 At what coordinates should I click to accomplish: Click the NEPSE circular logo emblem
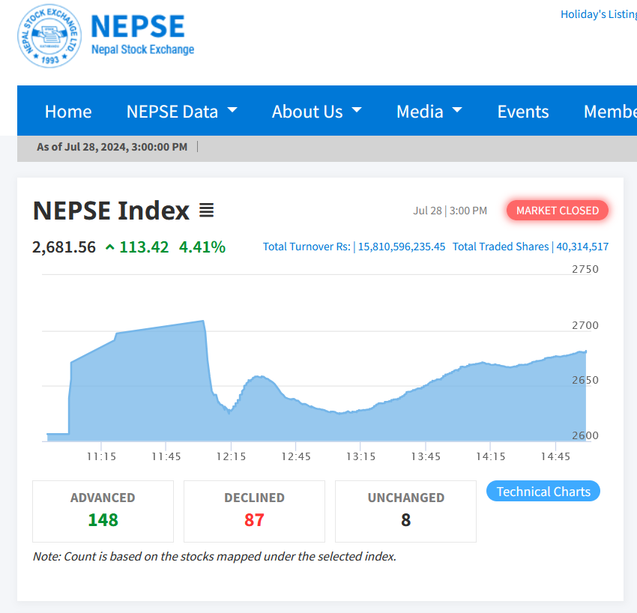point(50,36)
